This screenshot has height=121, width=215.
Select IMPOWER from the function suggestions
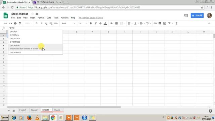(36, 32)
